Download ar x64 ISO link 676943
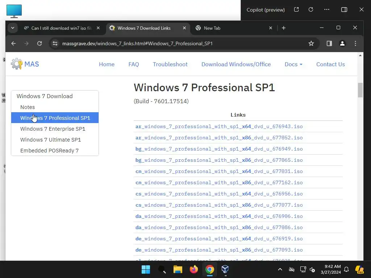Image resolution: width=371 pixels, height=278 pixels. coord(219,126)
